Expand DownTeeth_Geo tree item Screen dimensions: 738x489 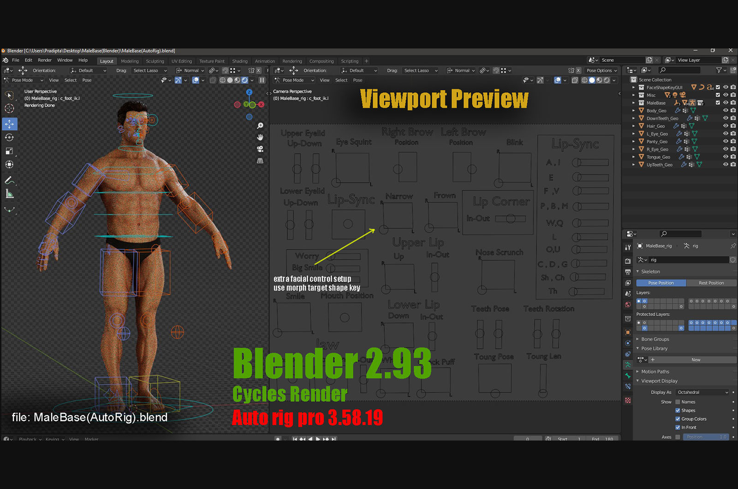tap(633, 118)
